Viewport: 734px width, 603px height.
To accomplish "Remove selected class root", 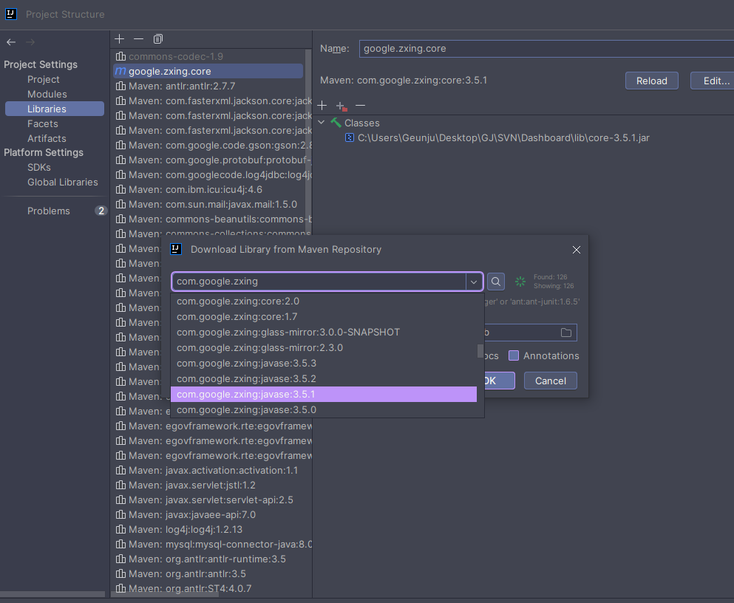I will (x=361, y=106).
